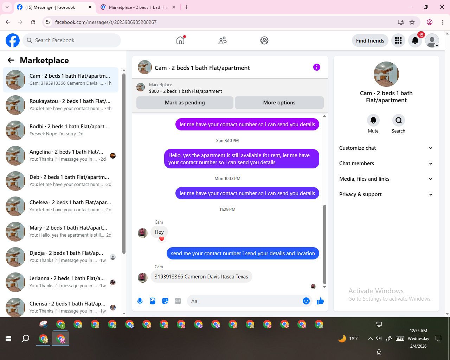This screenshot has width=450, height=360.
Task: Go back using the Marketplace back arrow
Action: point(11,60)
